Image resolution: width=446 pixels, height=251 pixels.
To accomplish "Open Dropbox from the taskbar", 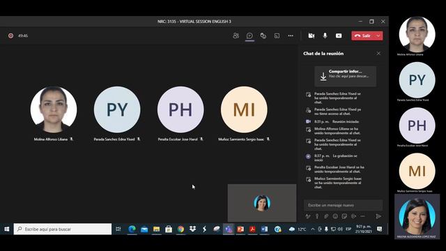I will pos(193,229).
